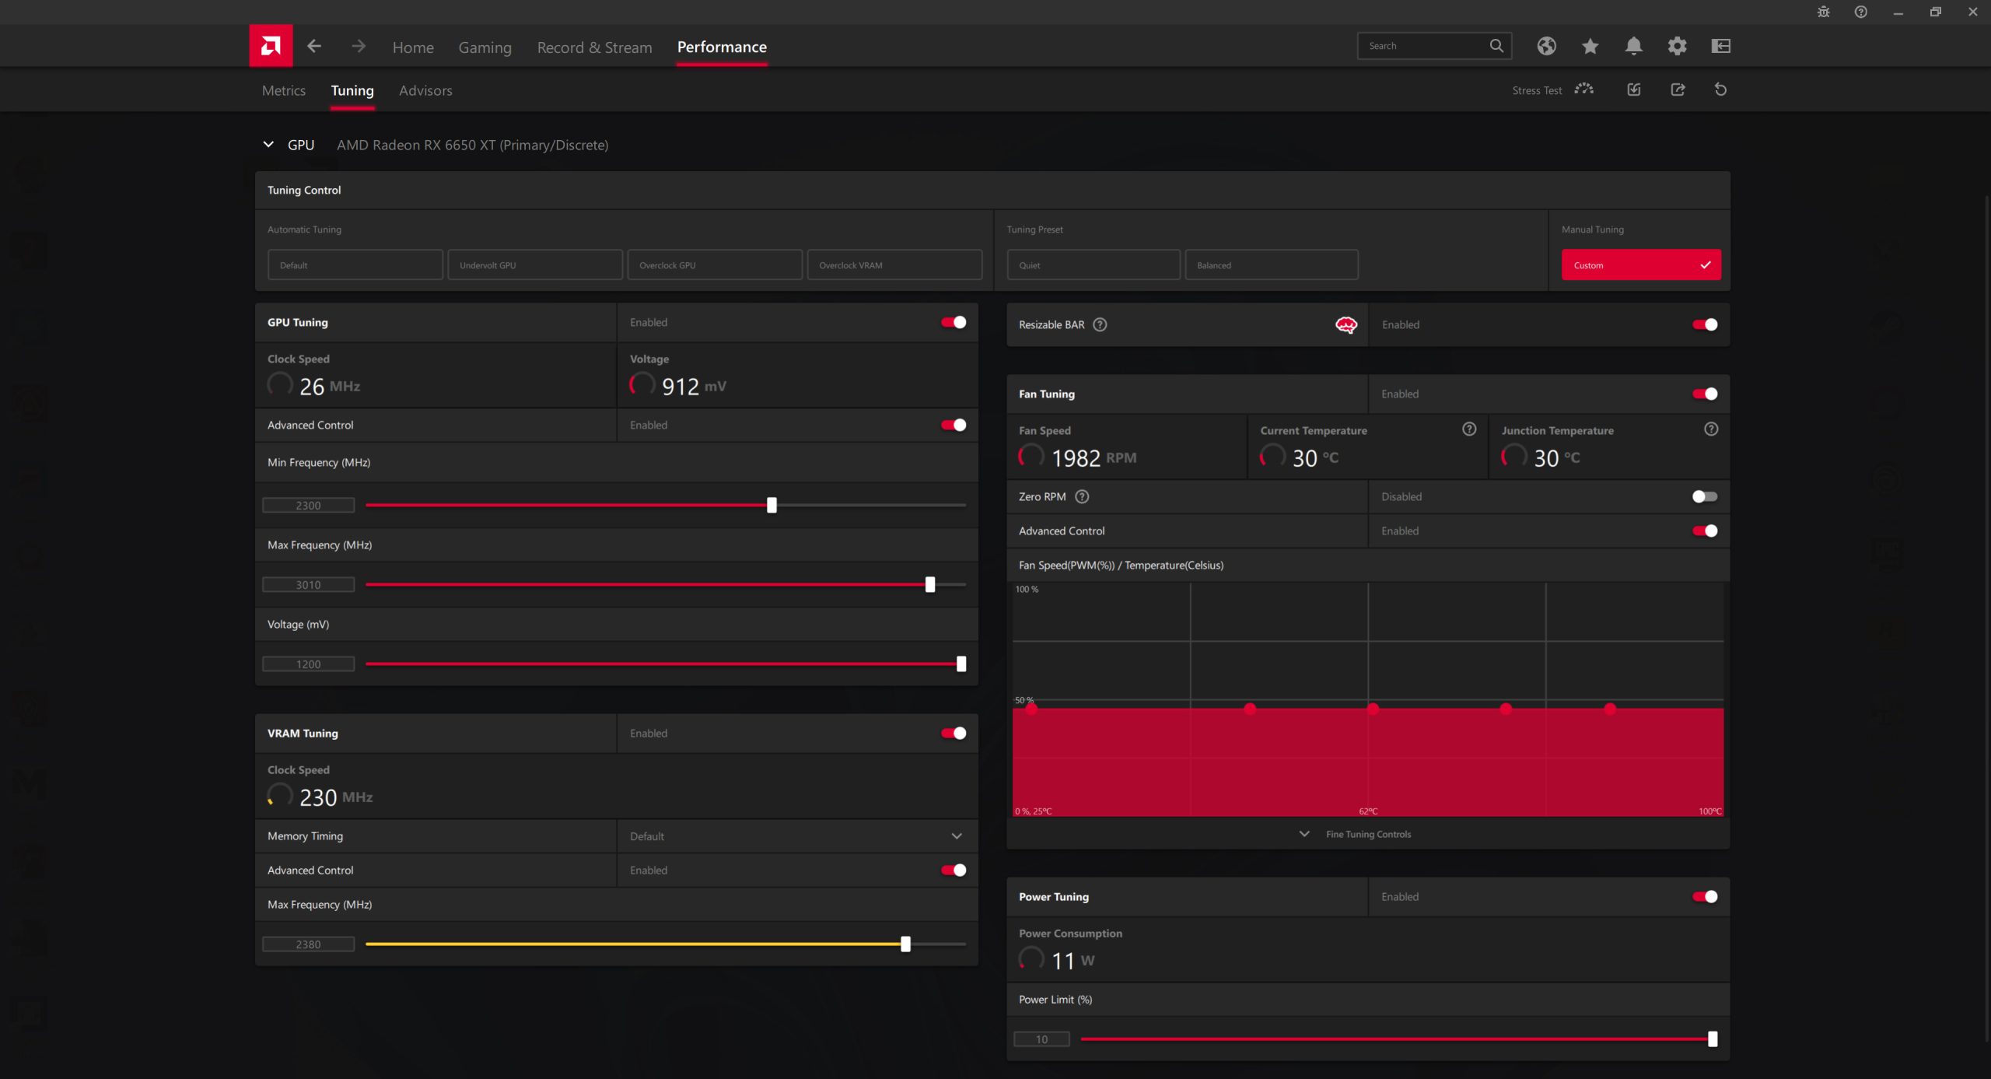The width and height of the screenshot is (1991, 1079).
Task: Choose the Quiet tuning preset
Action: coord(1093,265)
